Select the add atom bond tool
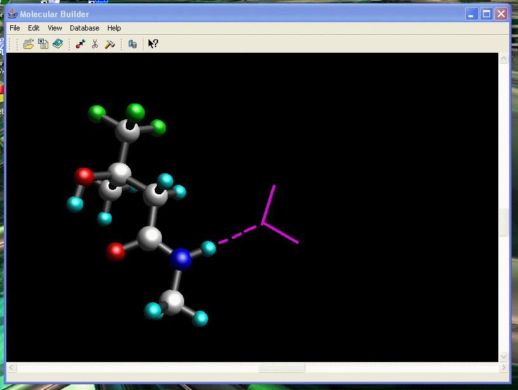518x390 pixels. click(80, 44)
